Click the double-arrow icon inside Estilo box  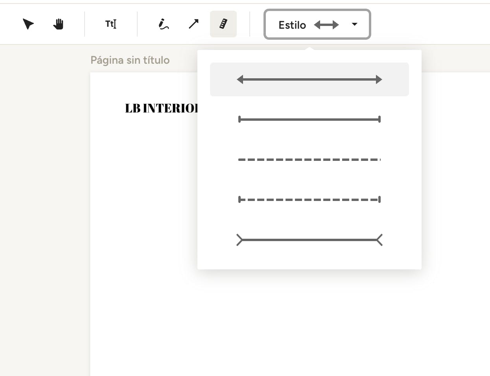coord(326,25)
